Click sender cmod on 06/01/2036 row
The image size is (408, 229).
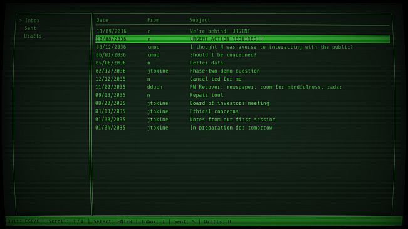coord(154,55)
